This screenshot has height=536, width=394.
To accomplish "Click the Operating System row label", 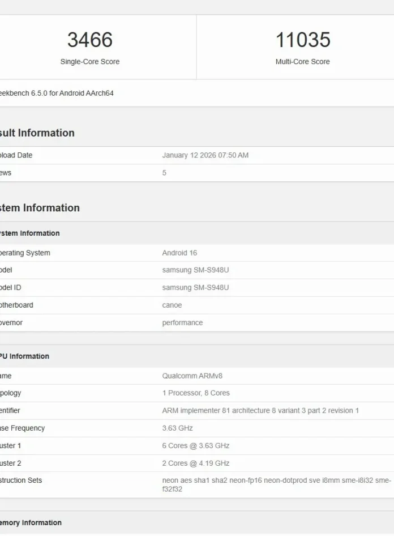I will 25,253.
